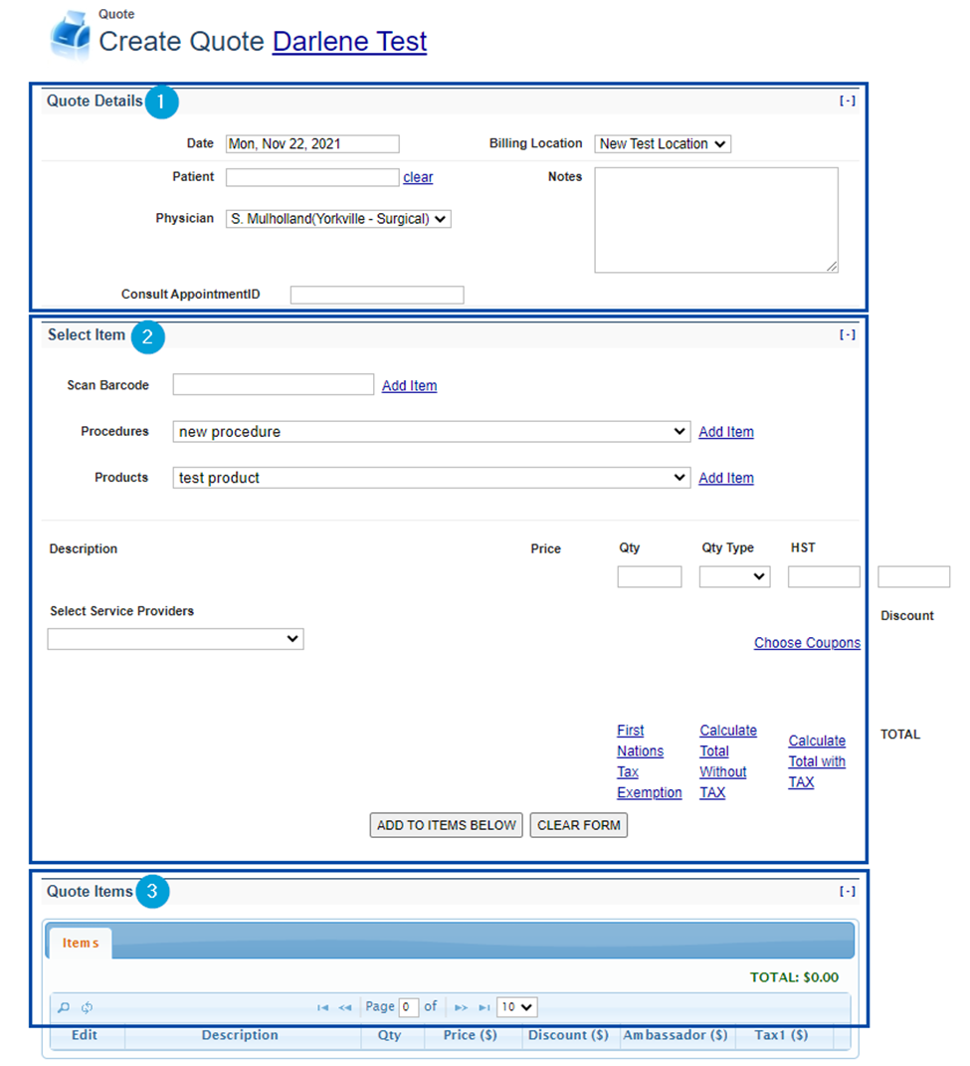The height and width of the screenshot is (1066, 970).
Task: Select the Items tab
Action: [81, 943]
